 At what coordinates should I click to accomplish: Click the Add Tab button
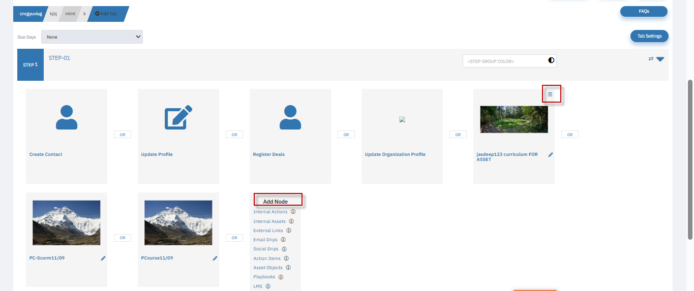(106, 14)
